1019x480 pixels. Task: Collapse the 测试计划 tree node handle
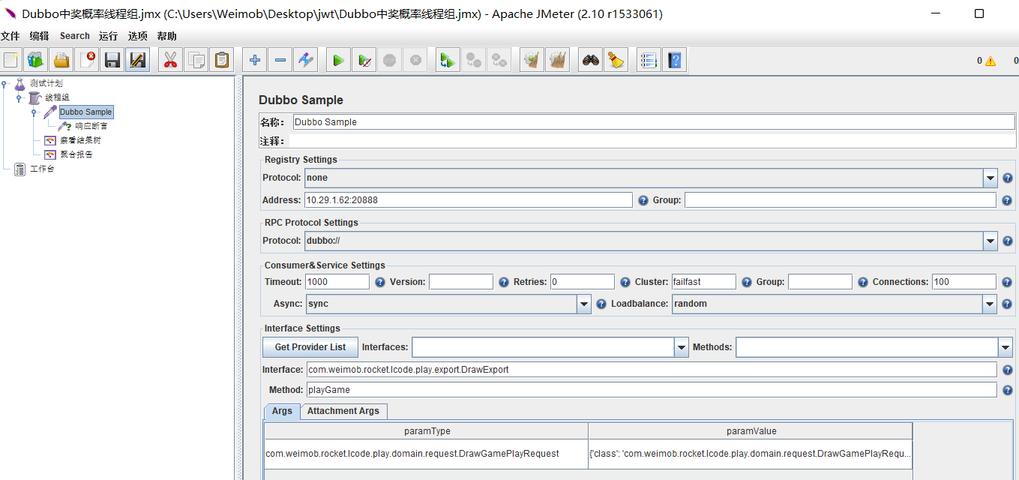[x=4, y=84]
